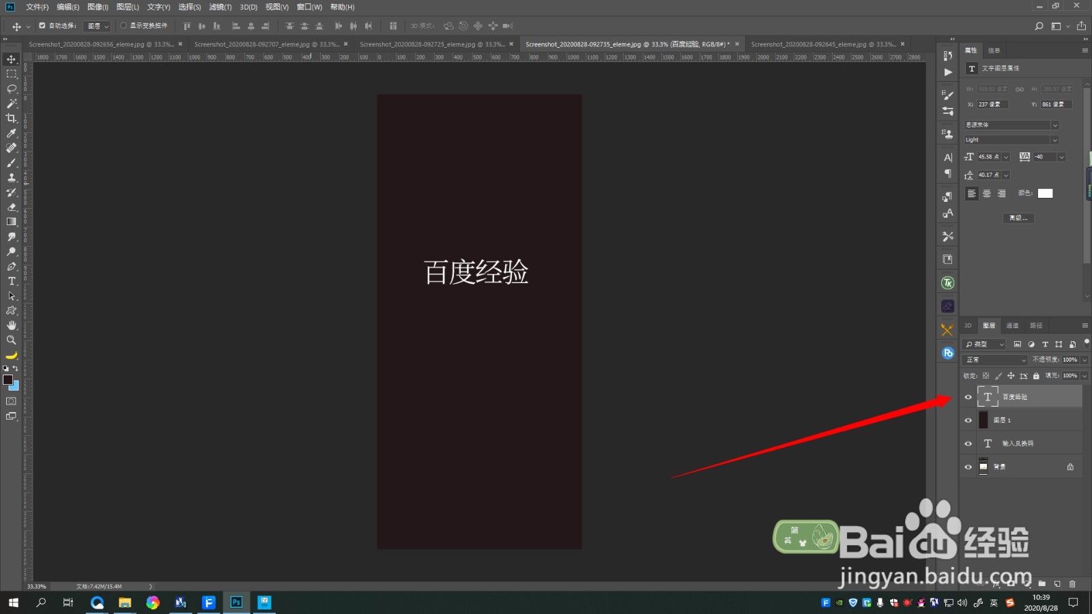Screen dimensions: 1092x614
Task: Click lock position icon in Layers panel
Action: 1011,376
